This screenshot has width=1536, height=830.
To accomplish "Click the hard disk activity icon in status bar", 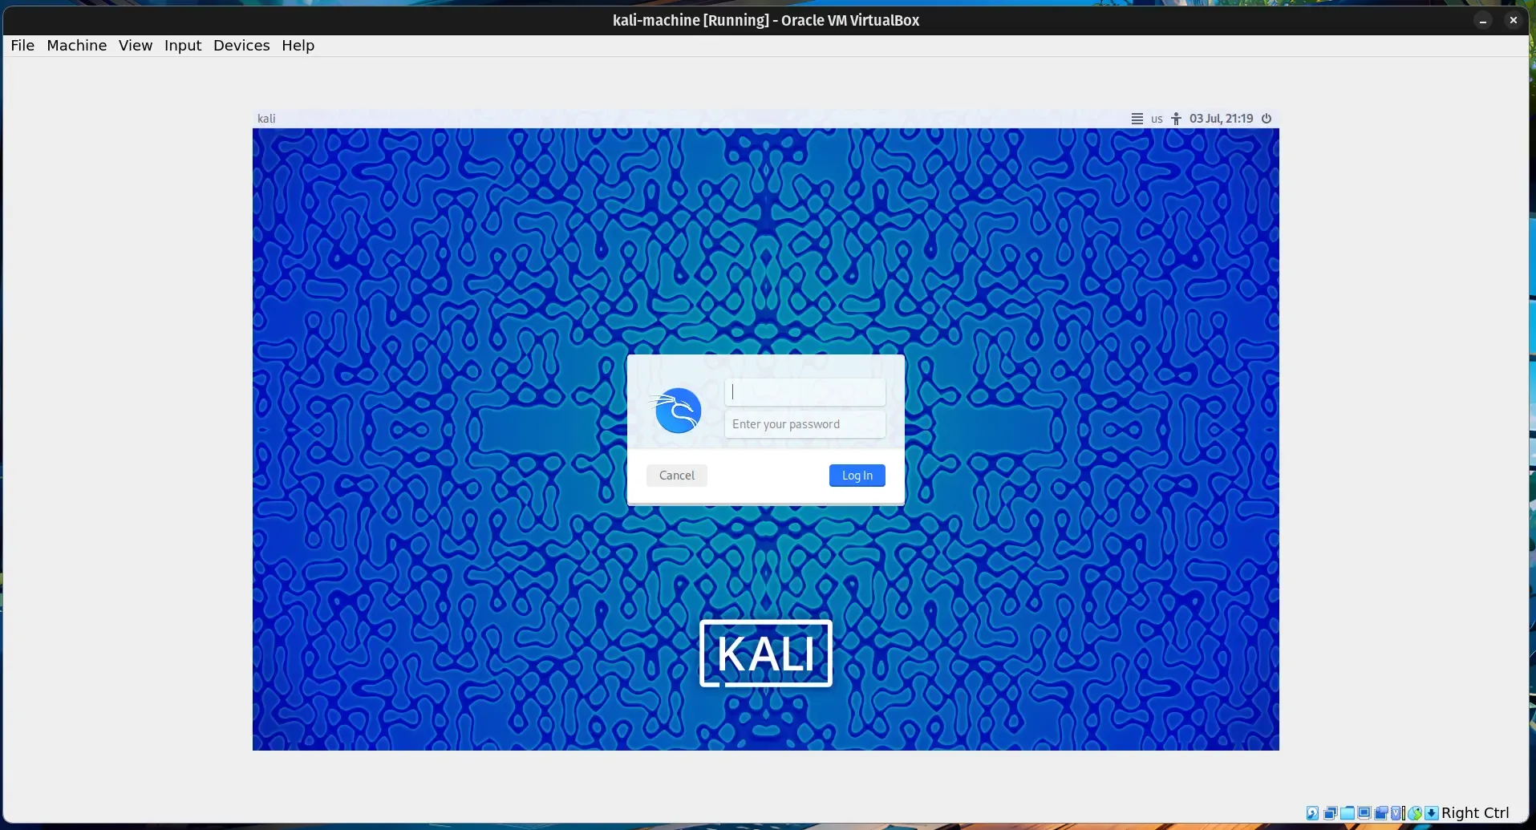I will 1312,813.
